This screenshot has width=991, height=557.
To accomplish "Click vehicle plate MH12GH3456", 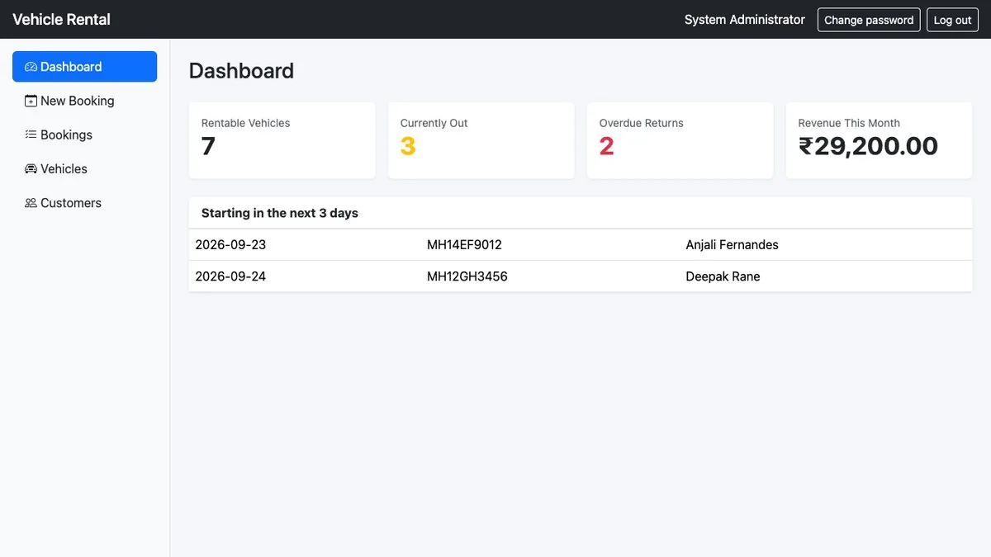I will [x=467, y=276].
